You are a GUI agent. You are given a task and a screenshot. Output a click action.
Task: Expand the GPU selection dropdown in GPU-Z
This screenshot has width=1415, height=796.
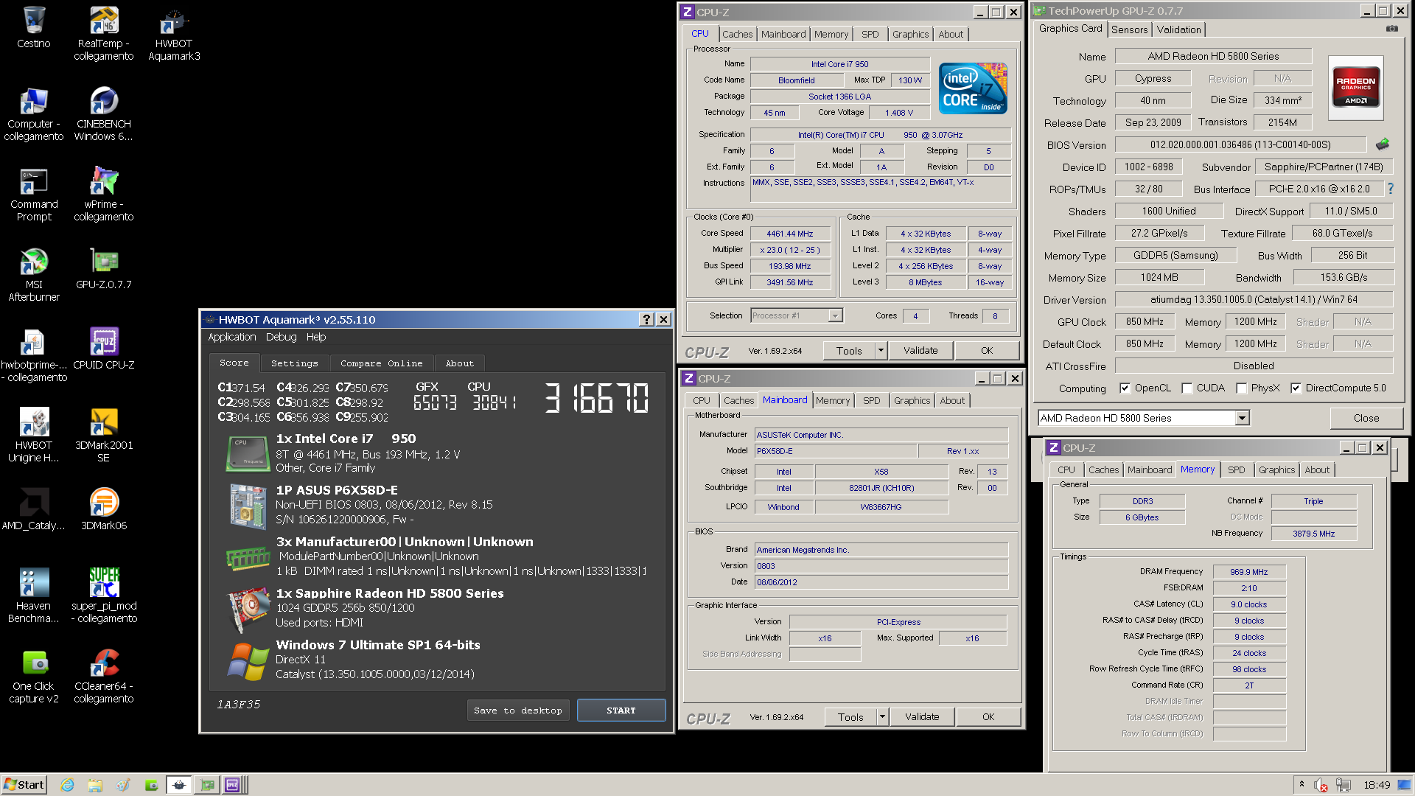[1242, 418]
